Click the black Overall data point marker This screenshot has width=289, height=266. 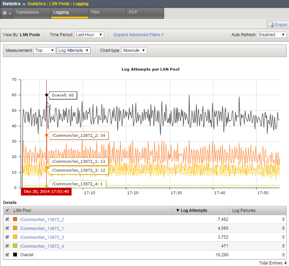click(46, 95)
